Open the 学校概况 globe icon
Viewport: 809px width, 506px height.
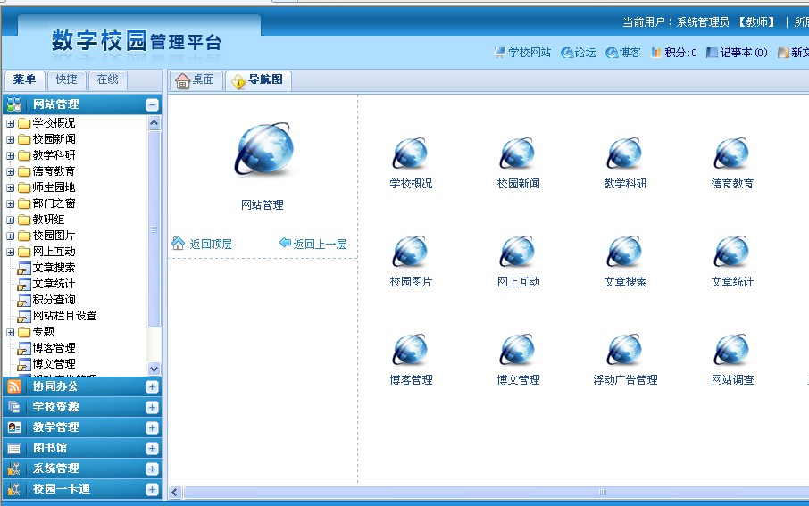click(x=411, y=153)
